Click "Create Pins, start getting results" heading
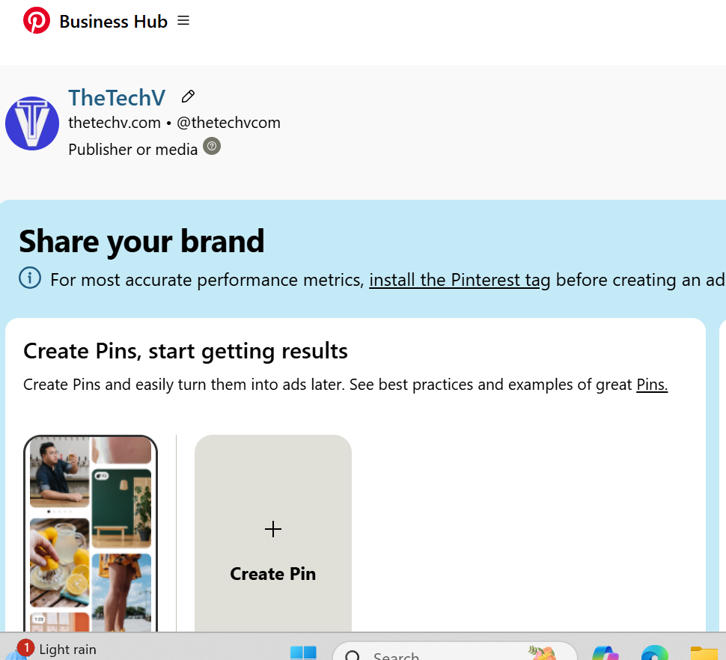 tap(186, 351)
